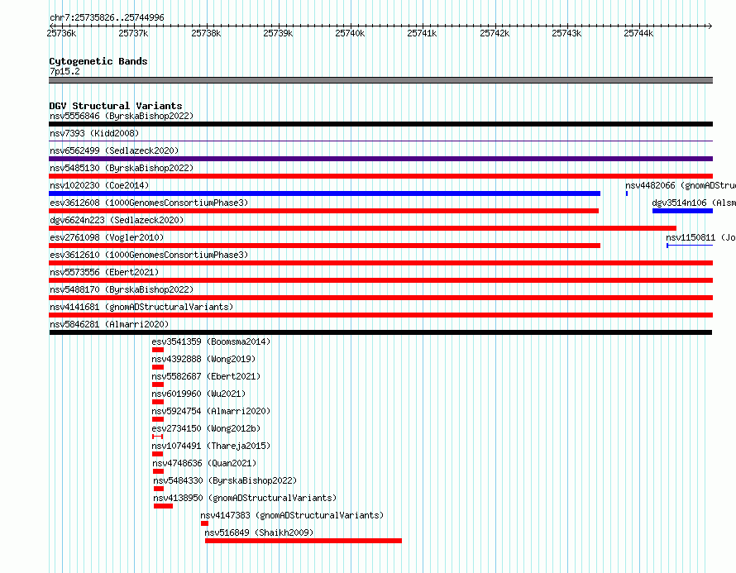Click the 25743k ruler tick

pyautogui.click(x=566, y=33)
